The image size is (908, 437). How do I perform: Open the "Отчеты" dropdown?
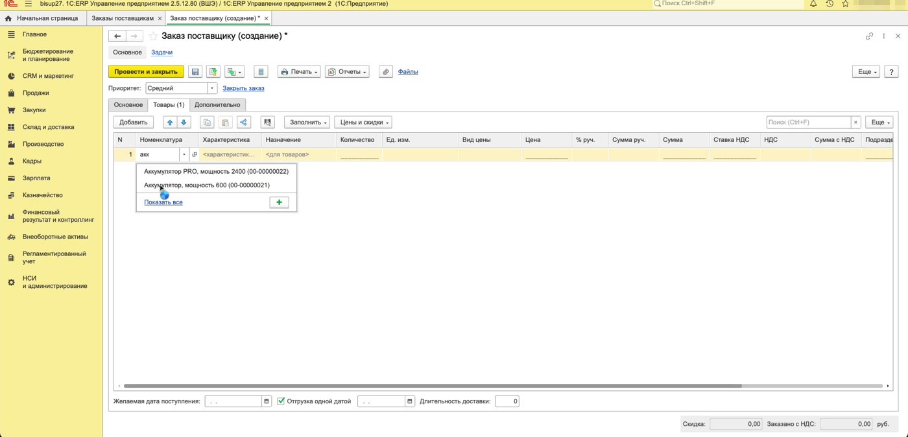(x=347, y=72)
